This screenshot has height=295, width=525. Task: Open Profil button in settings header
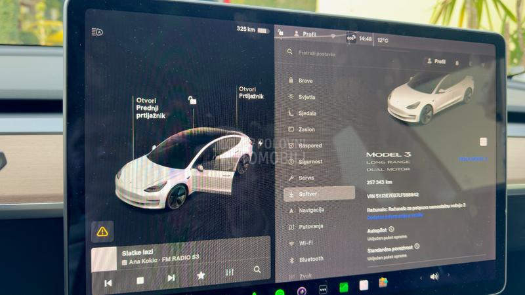click(436, 61)
